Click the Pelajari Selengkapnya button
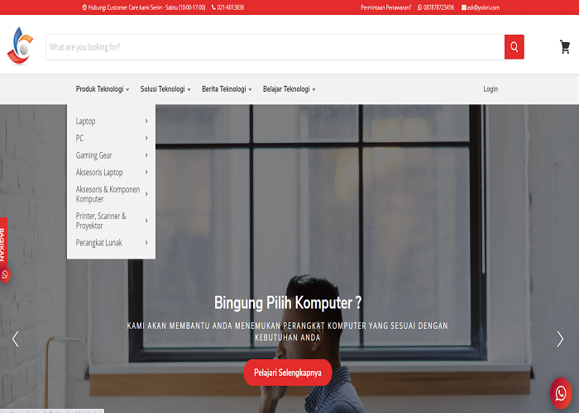 click(x=287, y=373)
